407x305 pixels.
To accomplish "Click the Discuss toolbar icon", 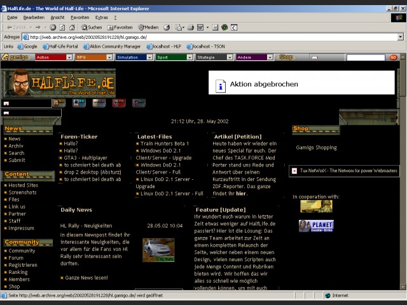I will (215, 27).
